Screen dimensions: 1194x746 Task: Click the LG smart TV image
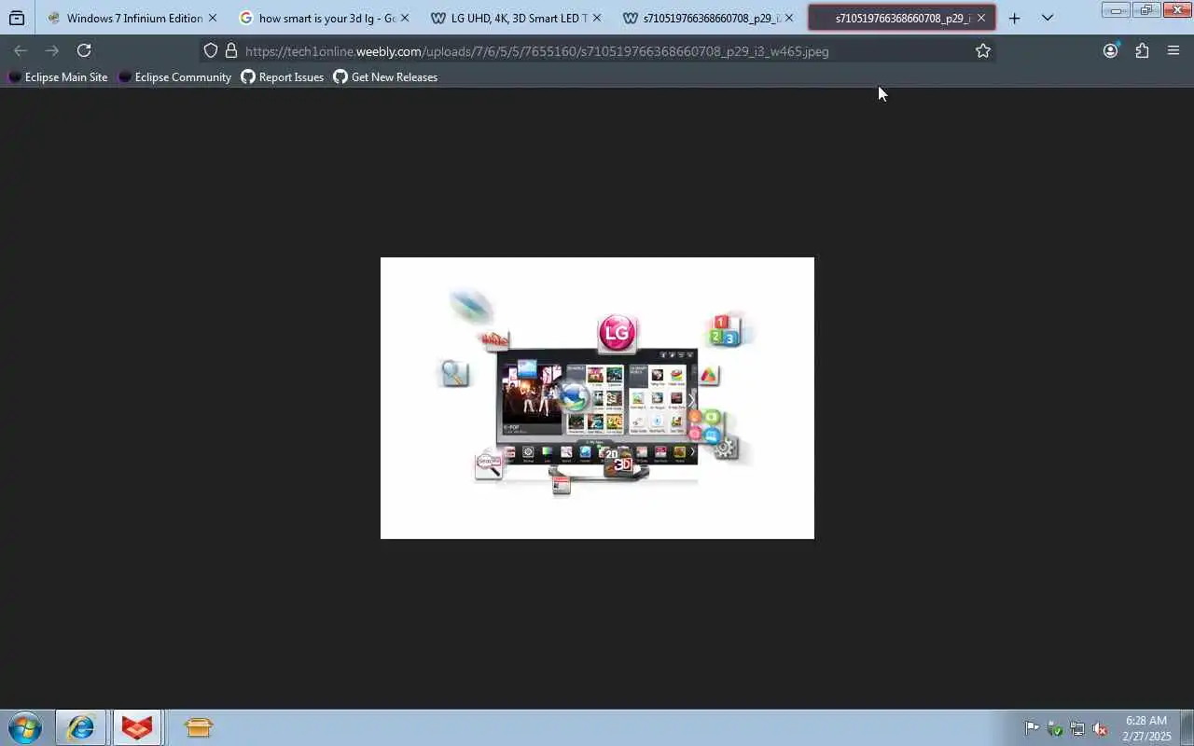click(x=597, y=398)
